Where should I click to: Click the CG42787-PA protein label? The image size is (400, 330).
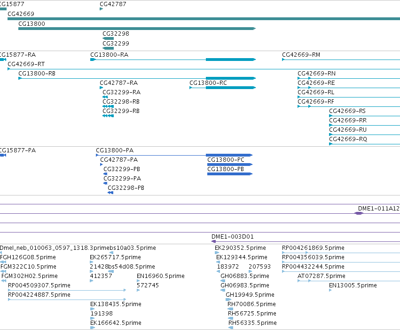[119, 160]
